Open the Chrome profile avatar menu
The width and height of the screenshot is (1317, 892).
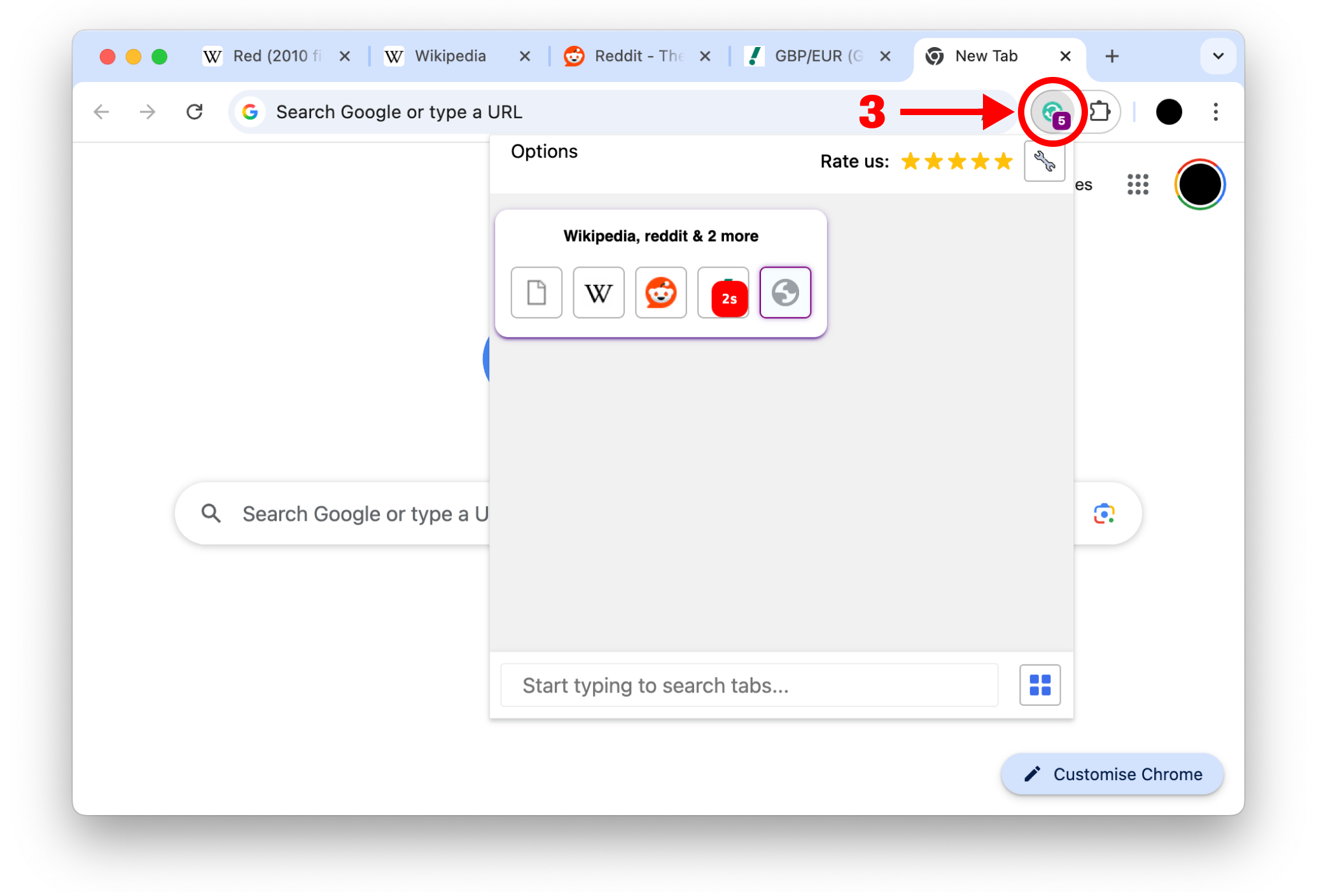coord(1168,112)
